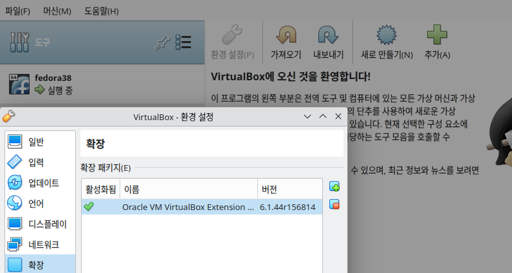Select the Oracle VM VirtualBox Extension row
Image resolution: width=512 pixels, height=273 pixels.
coord(202,207)
